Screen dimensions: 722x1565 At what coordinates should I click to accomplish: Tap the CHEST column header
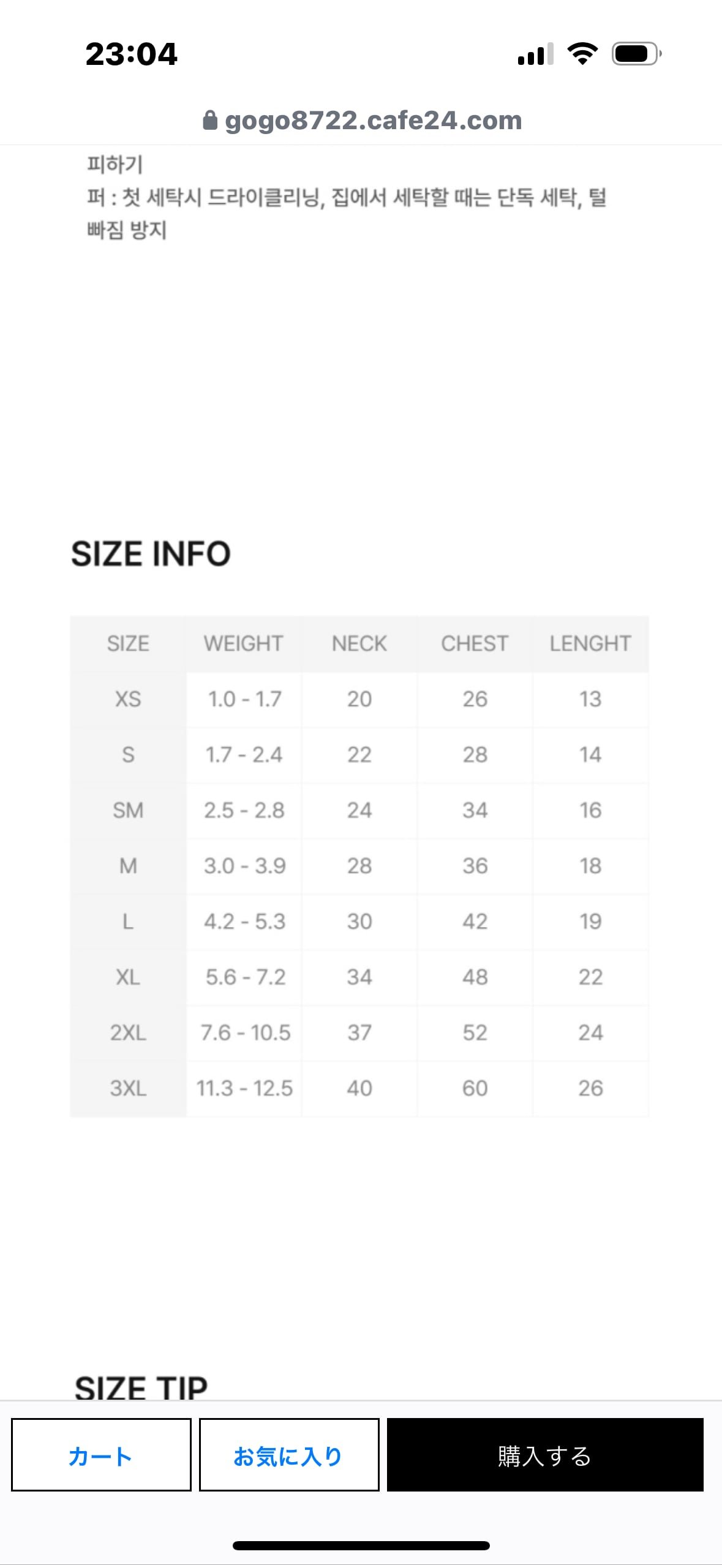point(475,644)
